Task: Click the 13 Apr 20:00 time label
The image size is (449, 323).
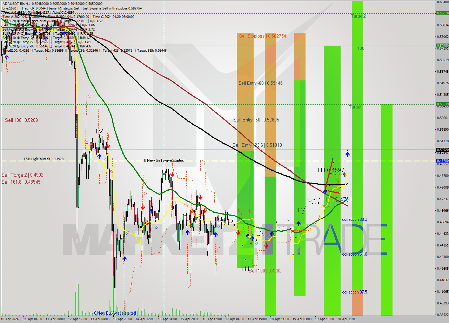Action: click(x=122, y=319)
